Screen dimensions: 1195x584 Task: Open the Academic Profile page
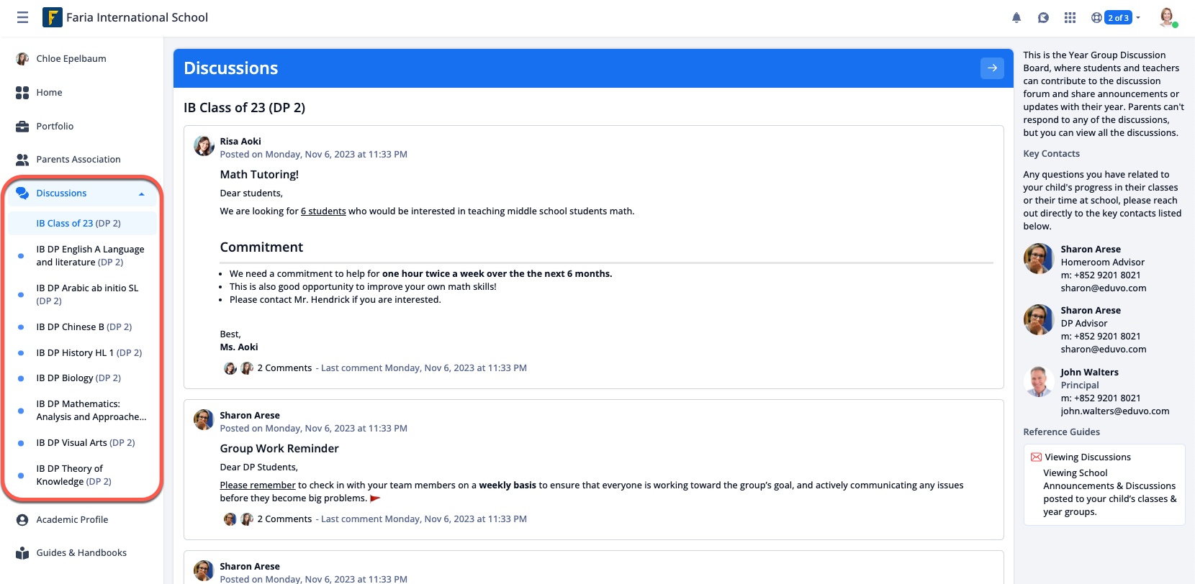coord(72,520)
